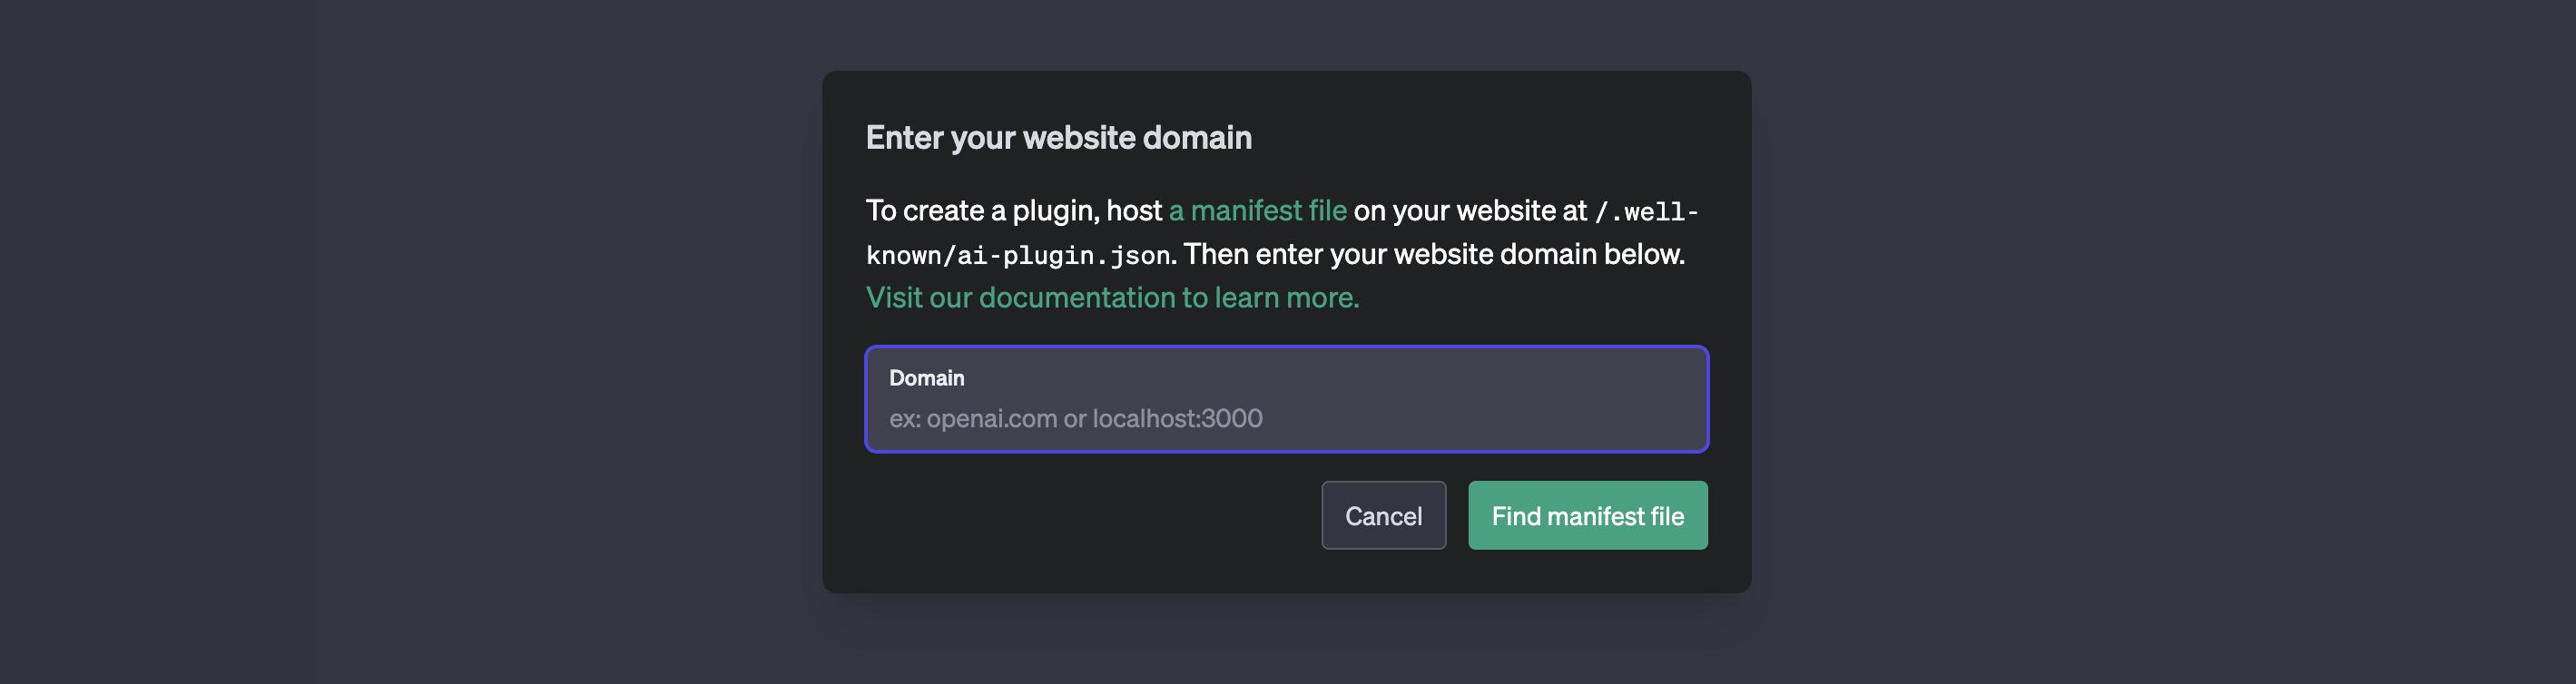Click the "Domain" field label
The width and height of the screenshot is (2576, 684).
point(926,378)
